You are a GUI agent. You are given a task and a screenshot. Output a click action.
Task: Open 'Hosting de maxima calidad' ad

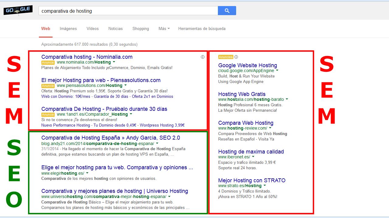(x=251, y=151)
